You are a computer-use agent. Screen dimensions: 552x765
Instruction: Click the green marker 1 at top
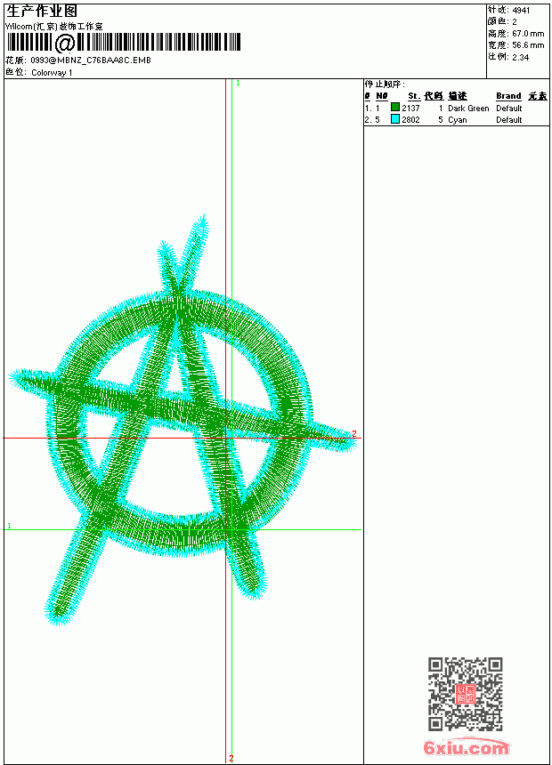click(238, 84)
